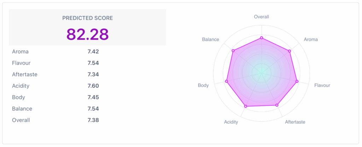The width and height of the screenshot is (362, 147).
Task: Click the Overall data point on radar chart
Action: [262, 37]
